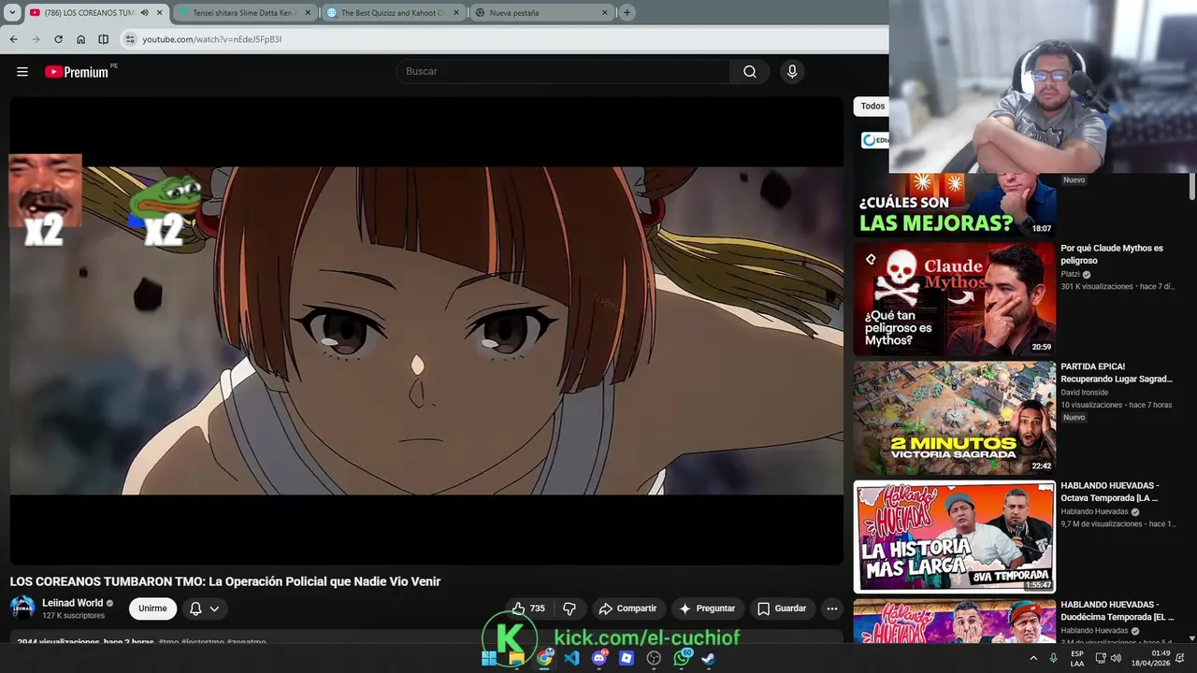Open system tray microphone icon
This screenshot has height=673, width=1197.
1053,658
